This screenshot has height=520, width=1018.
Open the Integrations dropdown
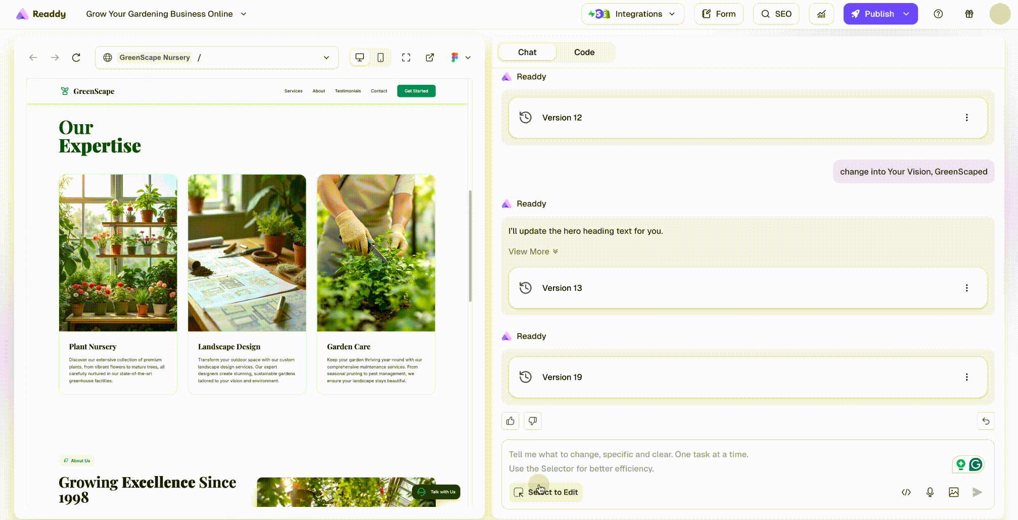pos(632,14)
